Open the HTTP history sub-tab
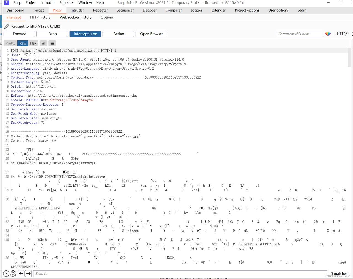353x279 pixels. point(40,17)
